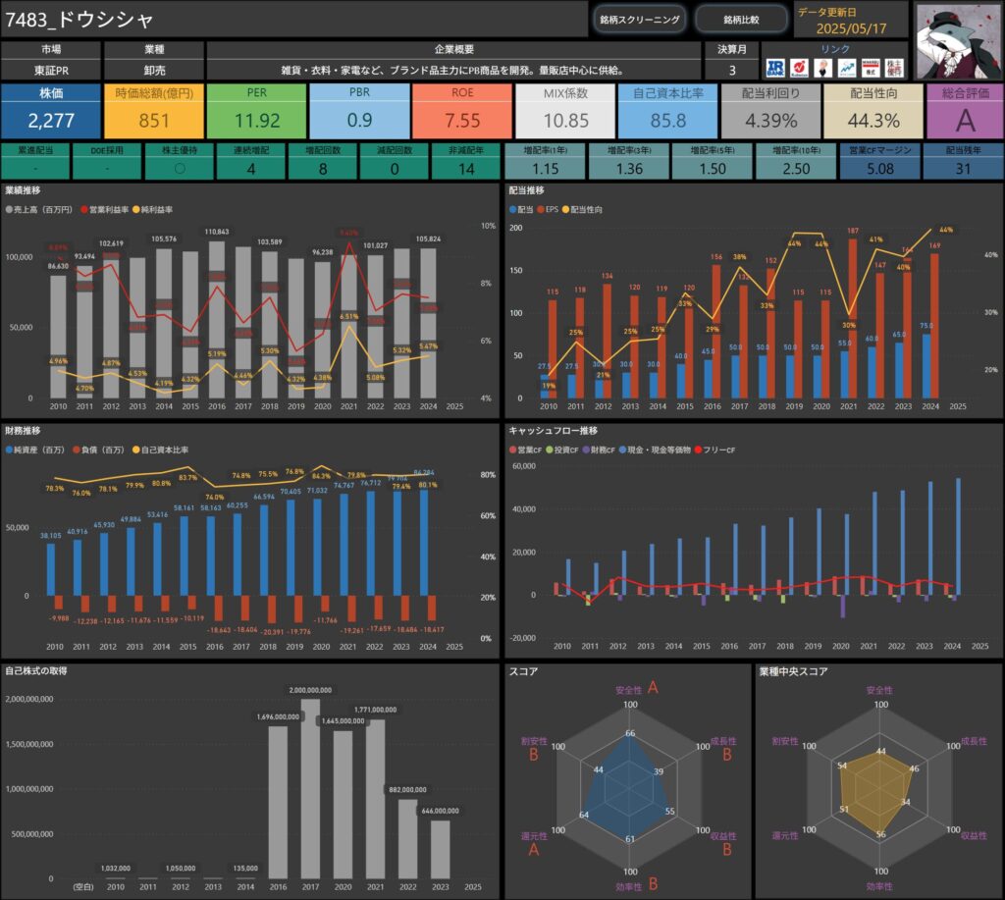Select the 営業利益率 legend entry
The width and height of the screenshot is (1005, 900).
105,210
